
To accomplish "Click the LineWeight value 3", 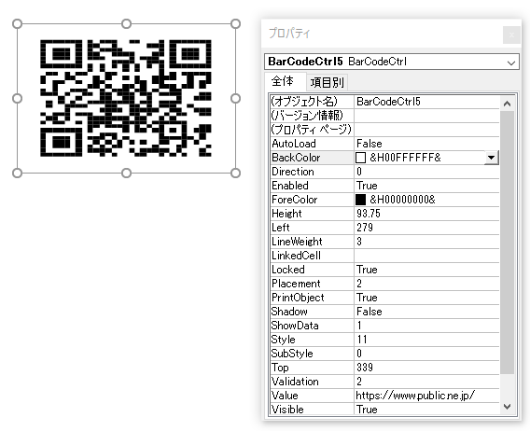I will [x=426, y=242].
